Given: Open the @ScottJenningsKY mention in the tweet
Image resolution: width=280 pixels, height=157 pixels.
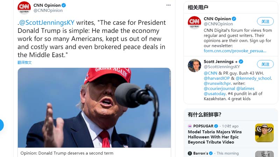Looking at the screenshot, I should point(47,23).
